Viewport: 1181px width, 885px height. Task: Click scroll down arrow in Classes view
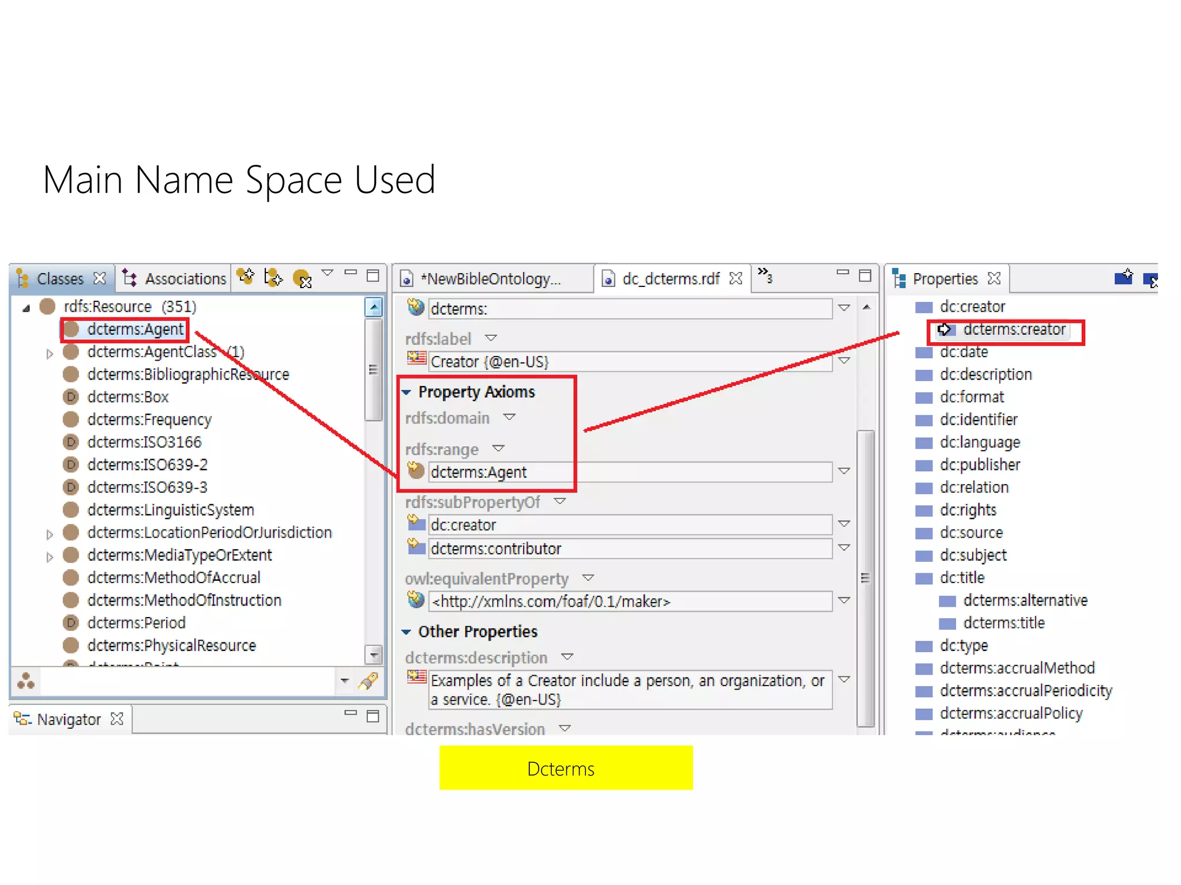coord(374,655)
